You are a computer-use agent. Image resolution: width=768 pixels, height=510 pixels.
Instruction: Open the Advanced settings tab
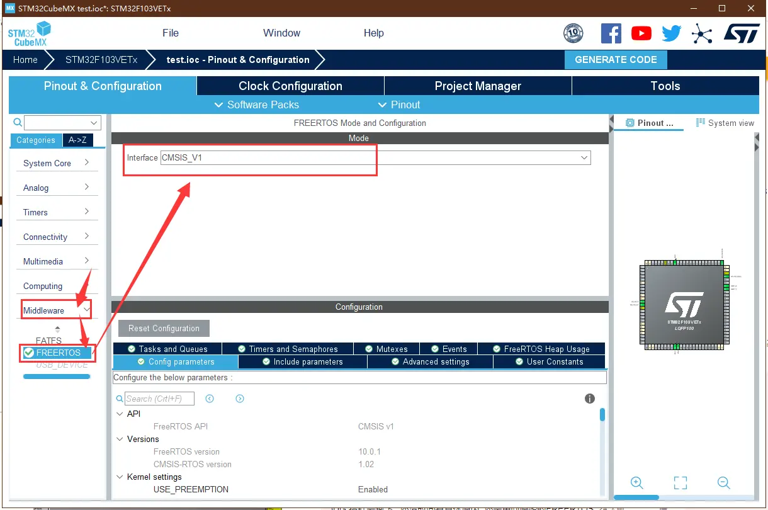tap(430, 362)
